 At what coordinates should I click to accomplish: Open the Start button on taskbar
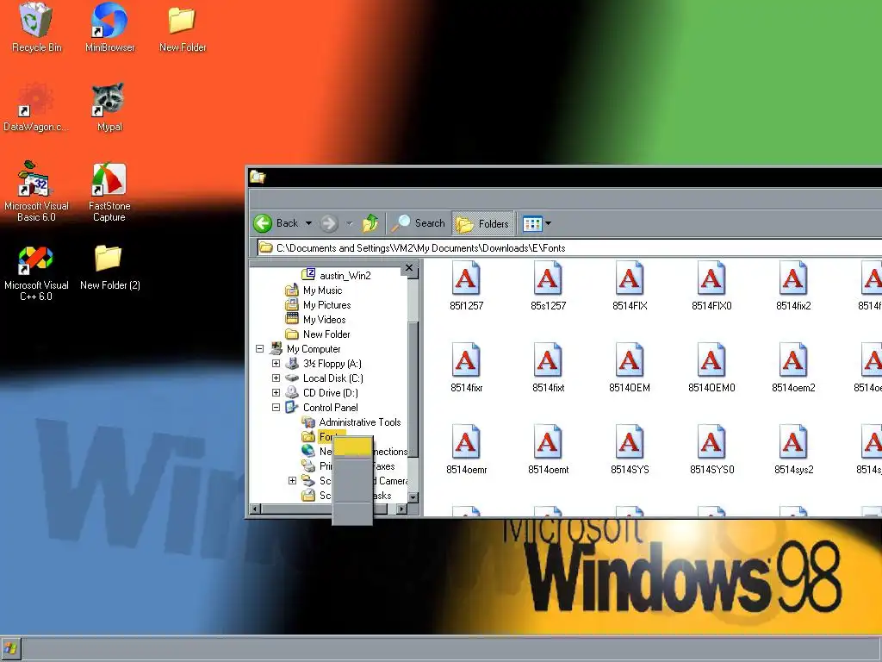click(x=11, y=648)
